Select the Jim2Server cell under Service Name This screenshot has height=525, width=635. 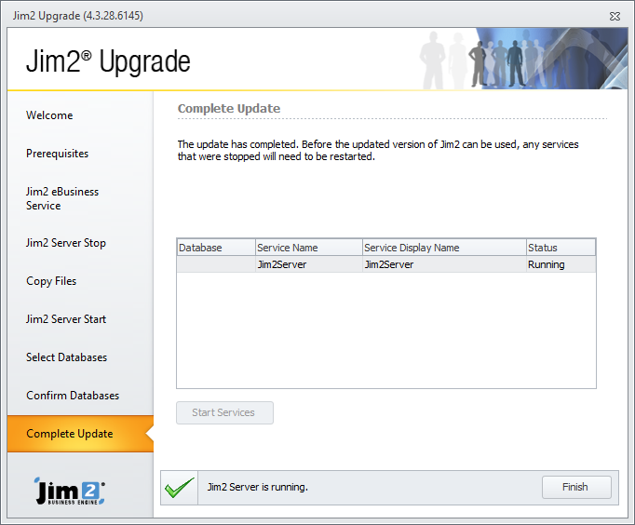pyautogui.click(x=308, y=264)
